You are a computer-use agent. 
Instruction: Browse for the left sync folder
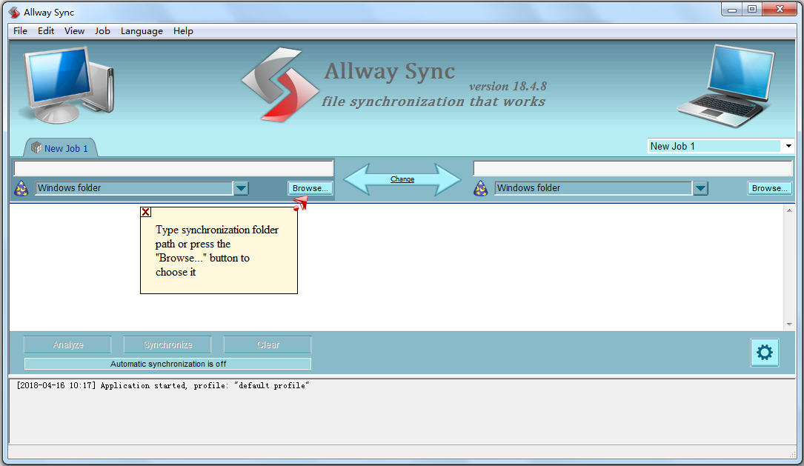coord(310,188)
